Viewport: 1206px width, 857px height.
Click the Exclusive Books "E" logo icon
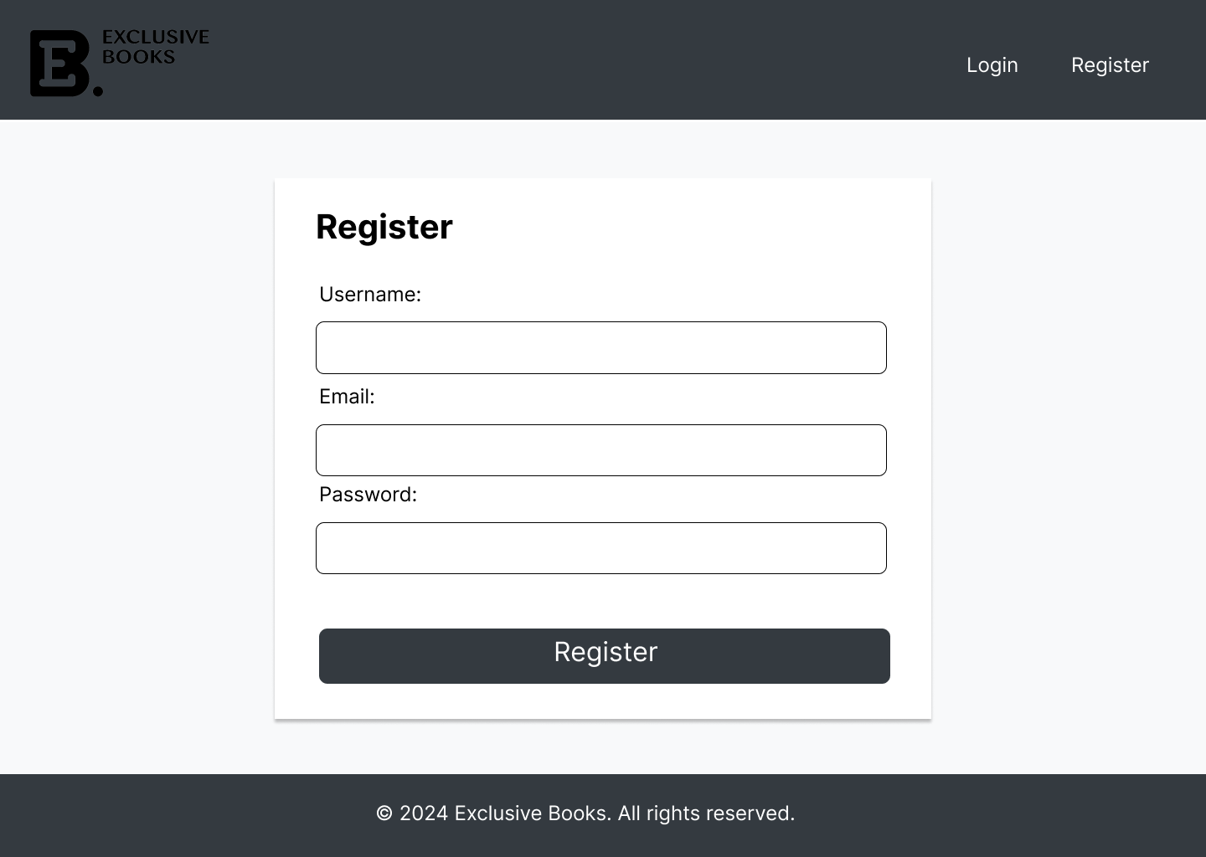(59, 64)
